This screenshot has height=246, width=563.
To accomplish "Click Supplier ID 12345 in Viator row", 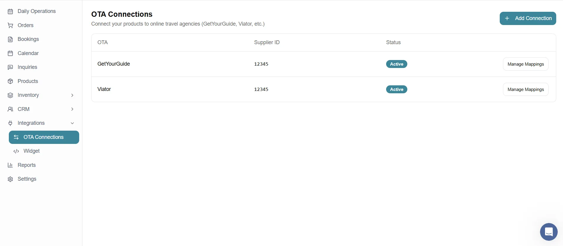I will 261,89.
